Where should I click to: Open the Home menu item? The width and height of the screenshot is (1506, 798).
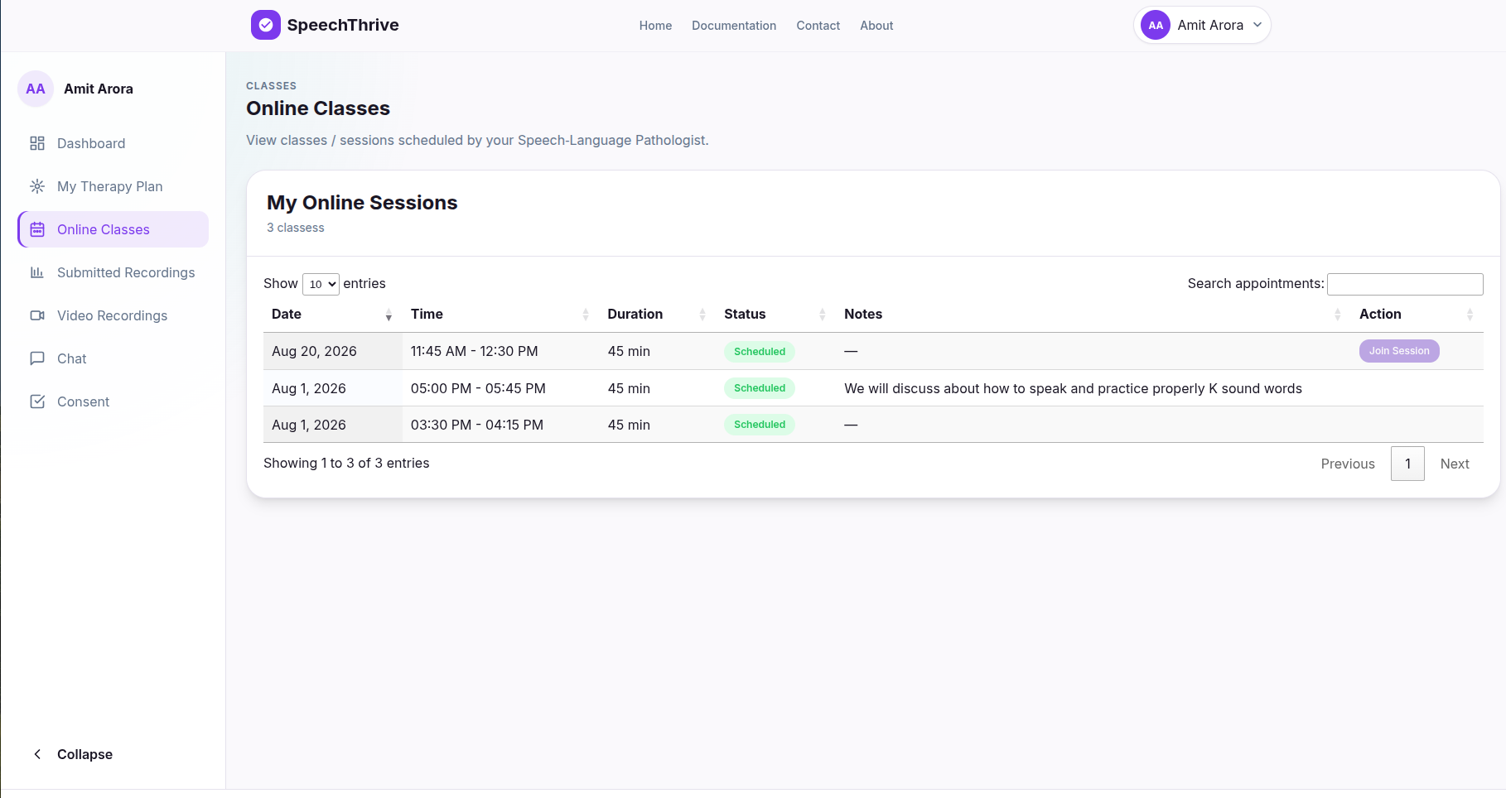[655, 26]
